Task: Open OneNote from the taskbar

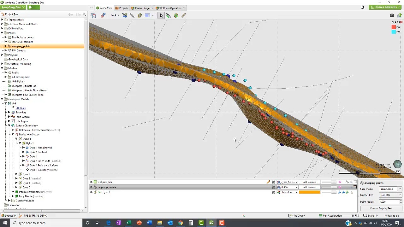Action: 118,223
